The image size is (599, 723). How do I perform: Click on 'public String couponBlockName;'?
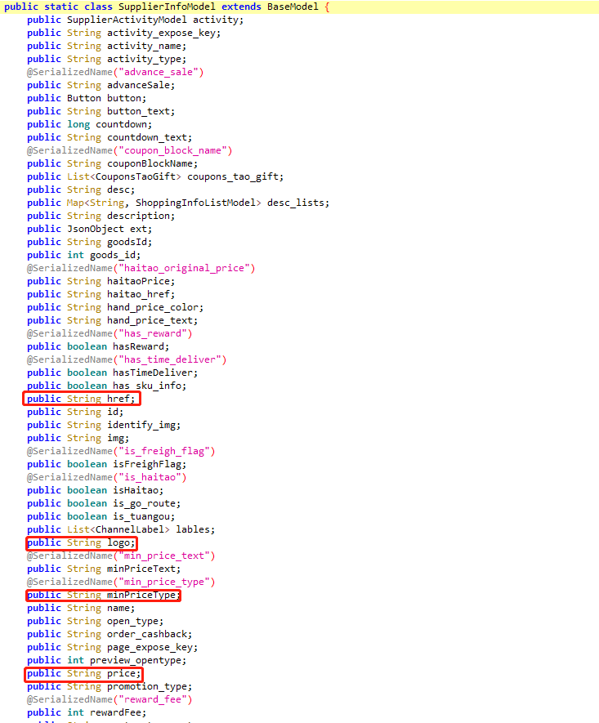112,163
